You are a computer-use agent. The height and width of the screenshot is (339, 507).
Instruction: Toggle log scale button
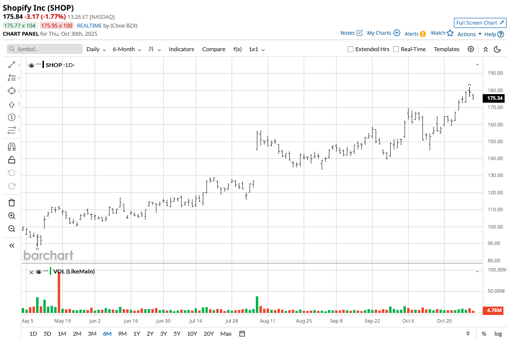498,334
